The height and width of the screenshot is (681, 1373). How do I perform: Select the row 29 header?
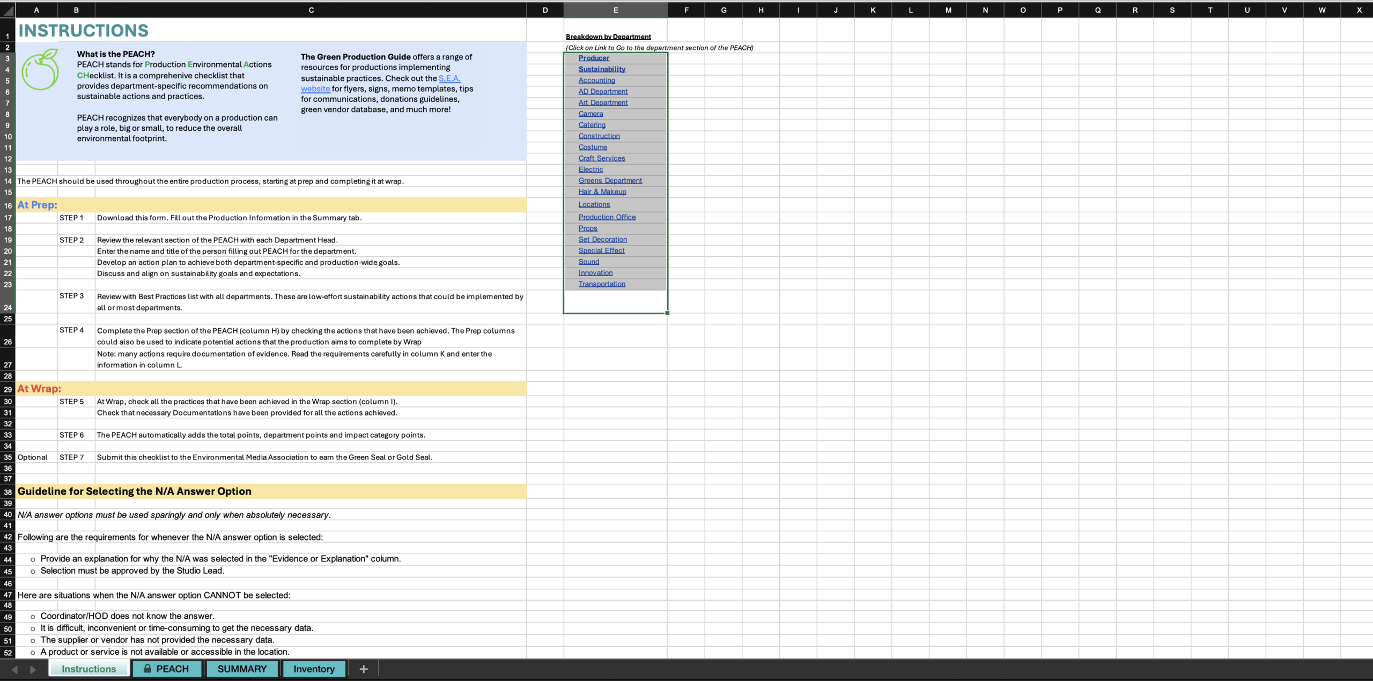click(8, 389)
